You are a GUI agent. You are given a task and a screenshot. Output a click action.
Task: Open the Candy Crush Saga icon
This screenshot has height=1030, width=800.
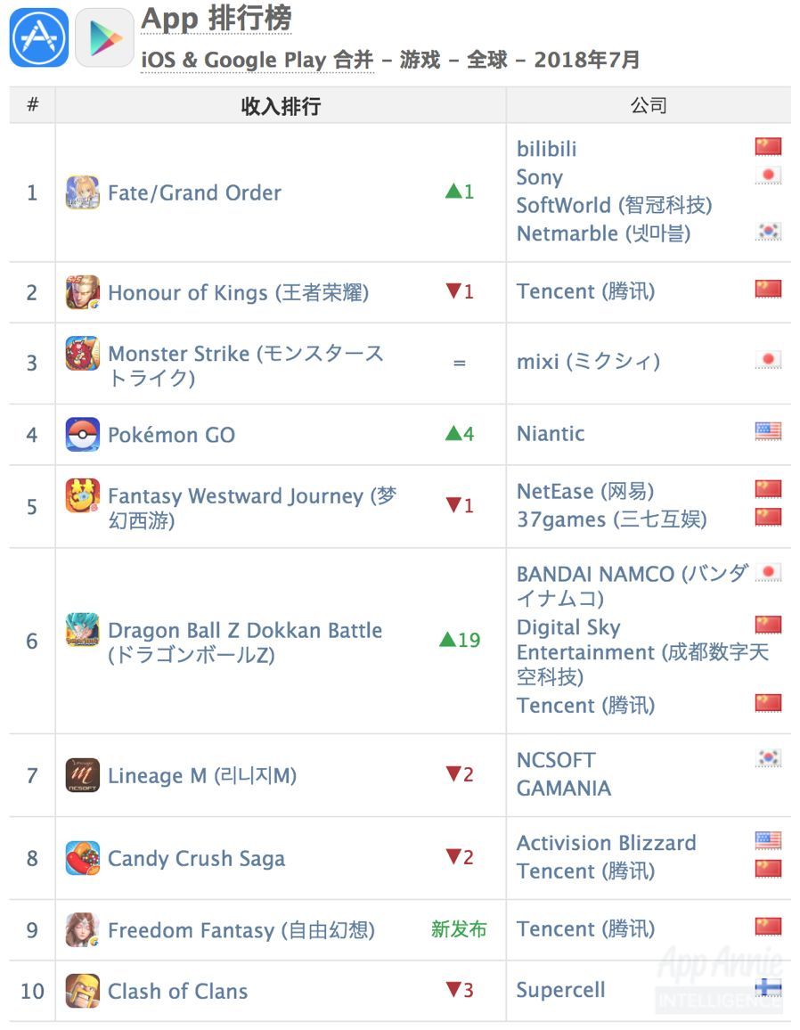pos(83,858)
